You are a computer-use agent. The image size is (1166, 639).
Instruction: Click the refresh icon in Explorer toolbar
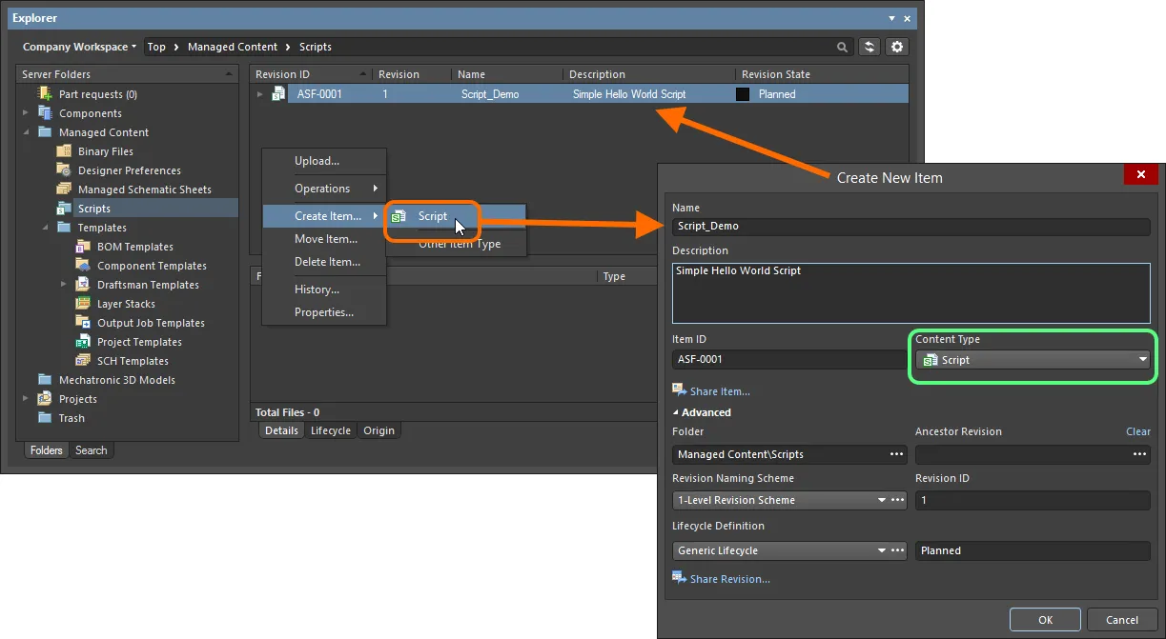tap(869, 47)
